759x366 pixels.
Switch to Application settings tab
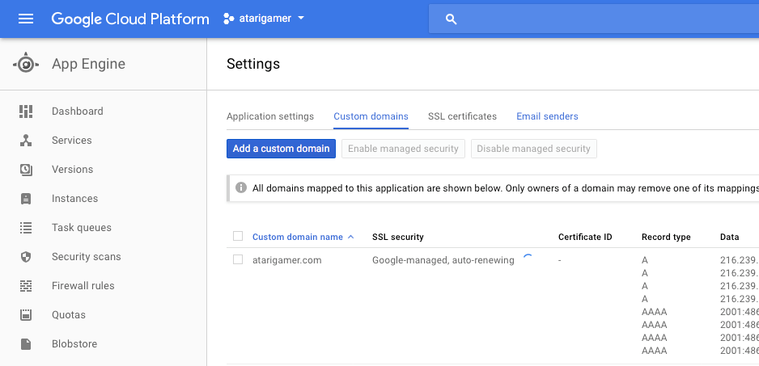[270, 116]
